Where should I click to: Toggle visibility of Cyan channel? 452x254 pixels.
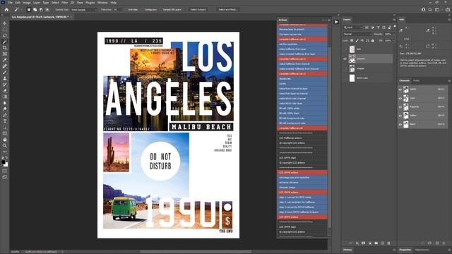click(400, 98)
